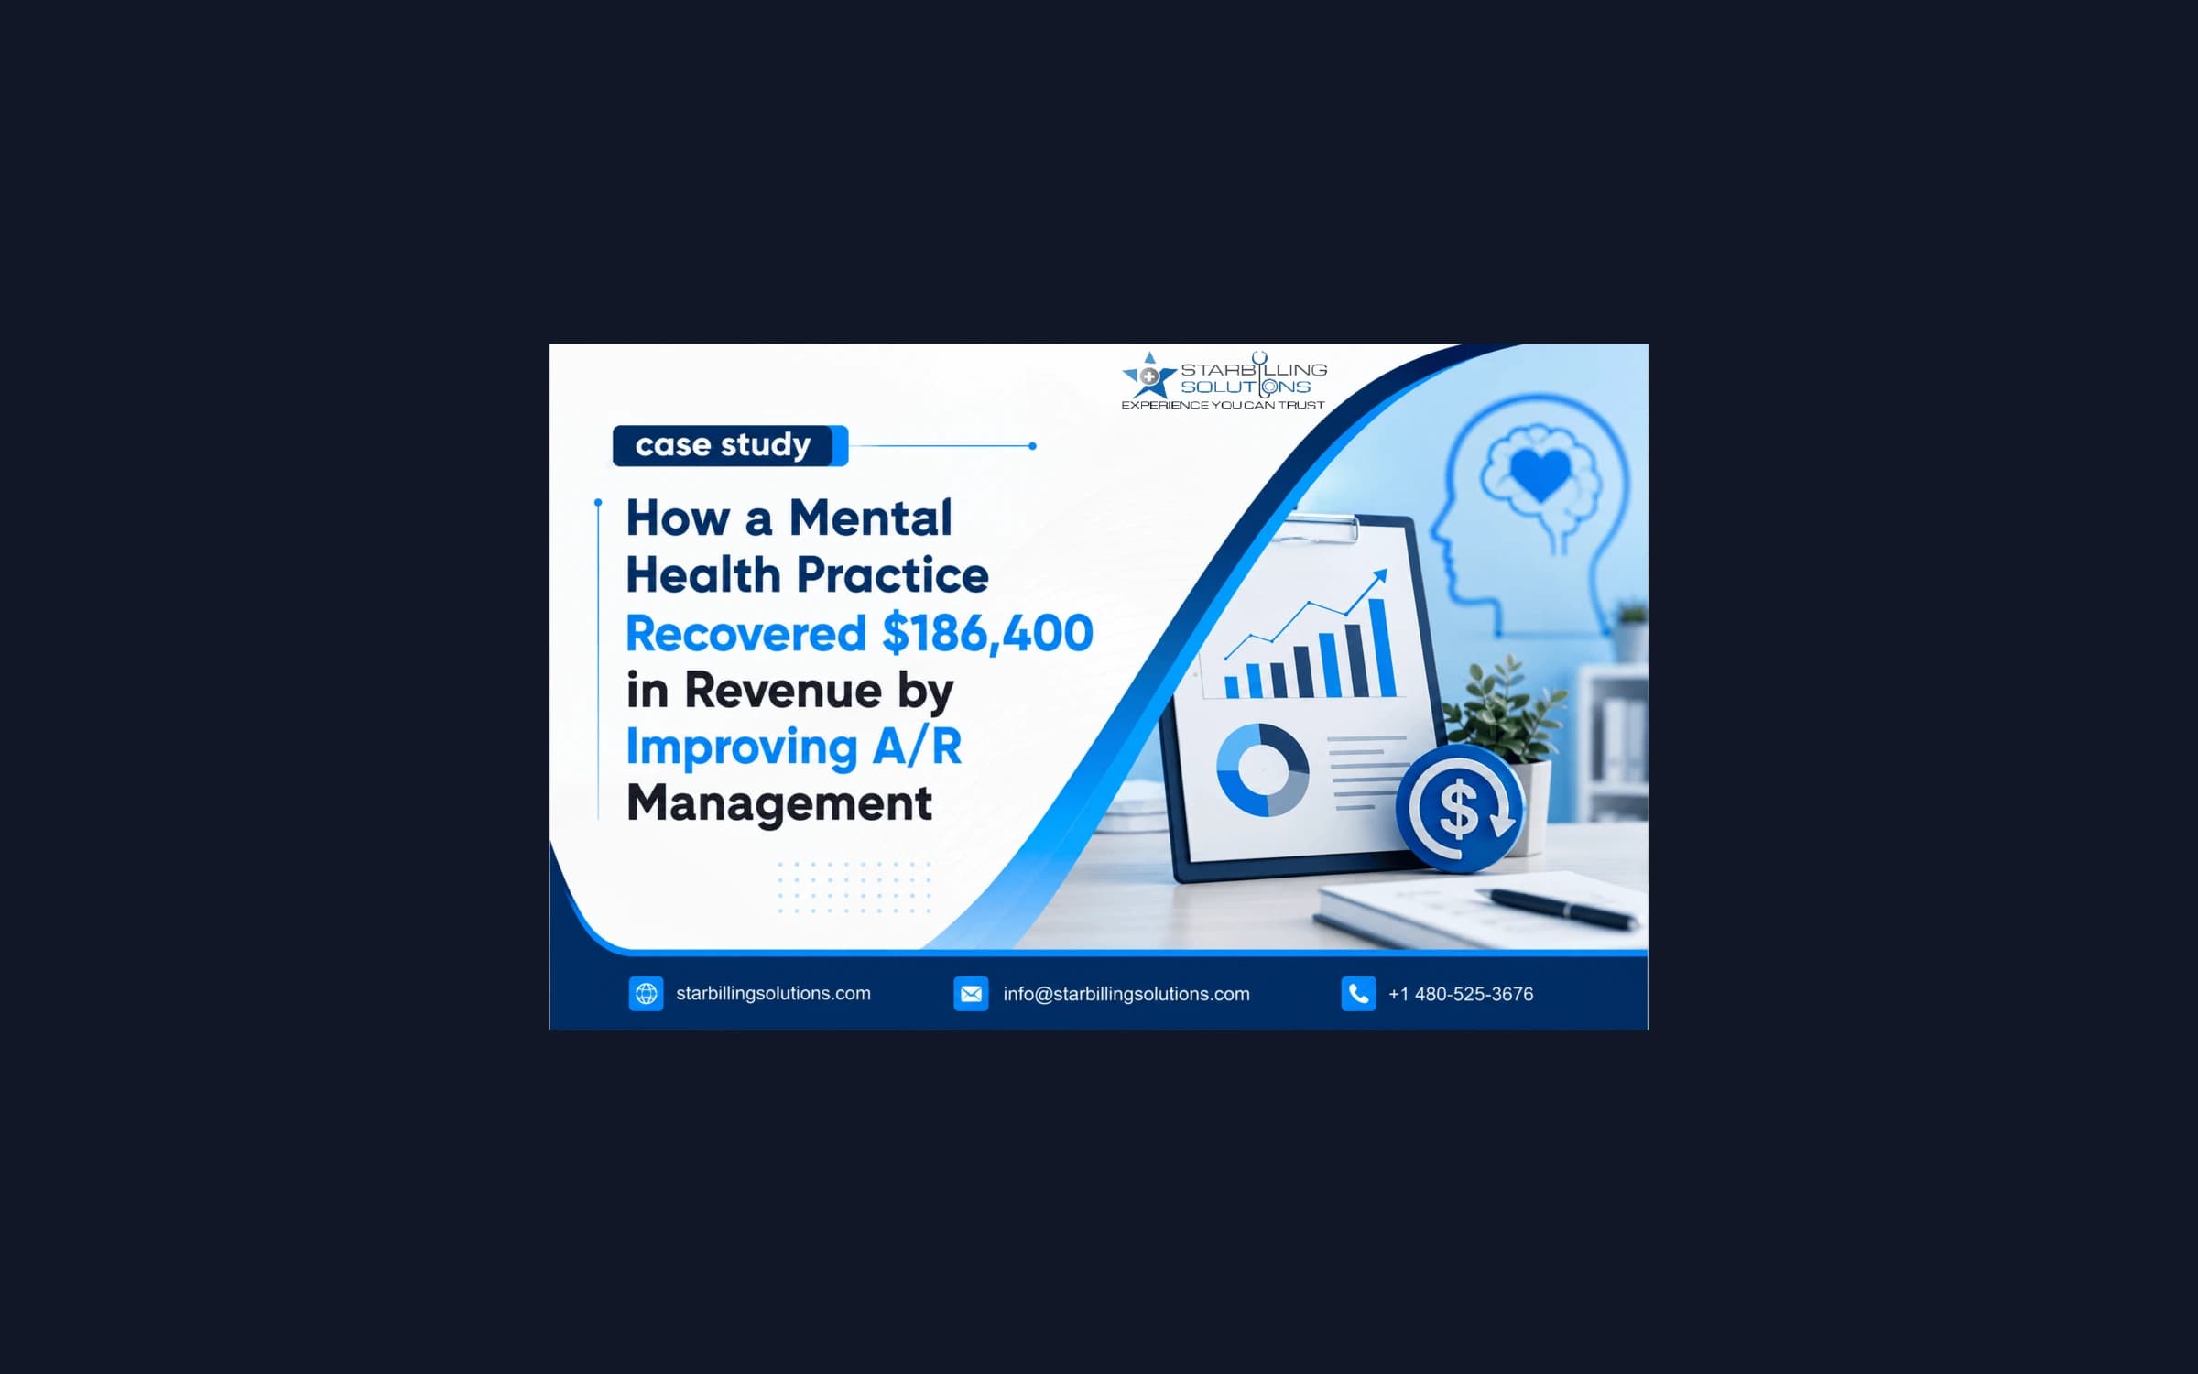
Task: Click 'Health Practice' headline line
Action: tap(807, 575)
